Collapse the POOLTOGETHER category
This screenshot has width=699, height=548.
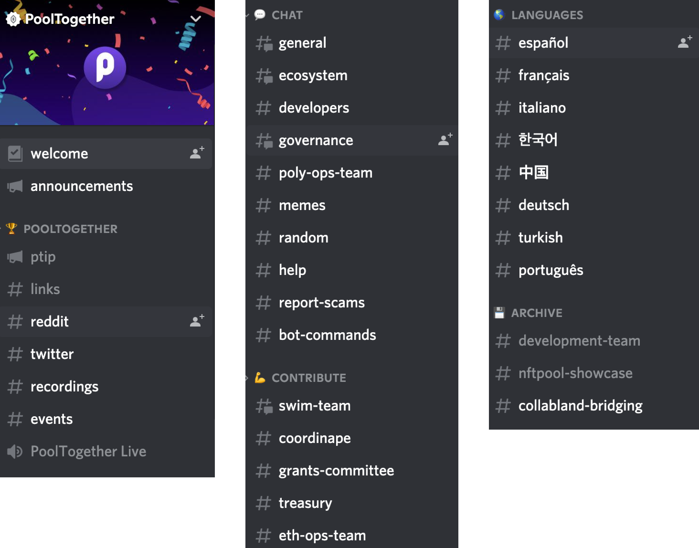point(70,229)
